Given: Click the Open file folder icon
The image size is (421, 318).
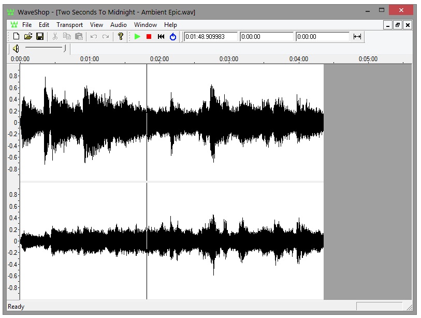Looking at the screenshot, I should pos(28,36).
